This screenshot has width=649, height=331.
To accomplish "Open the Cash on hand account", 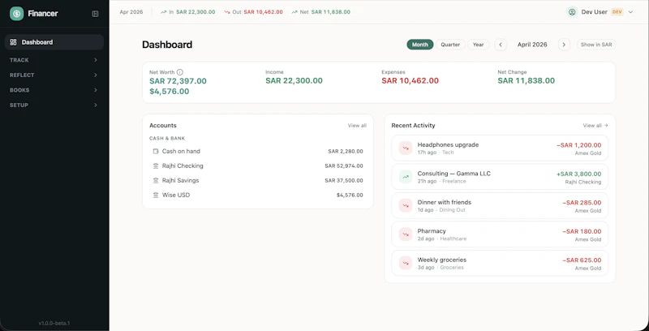I will [x=258, y=152].
